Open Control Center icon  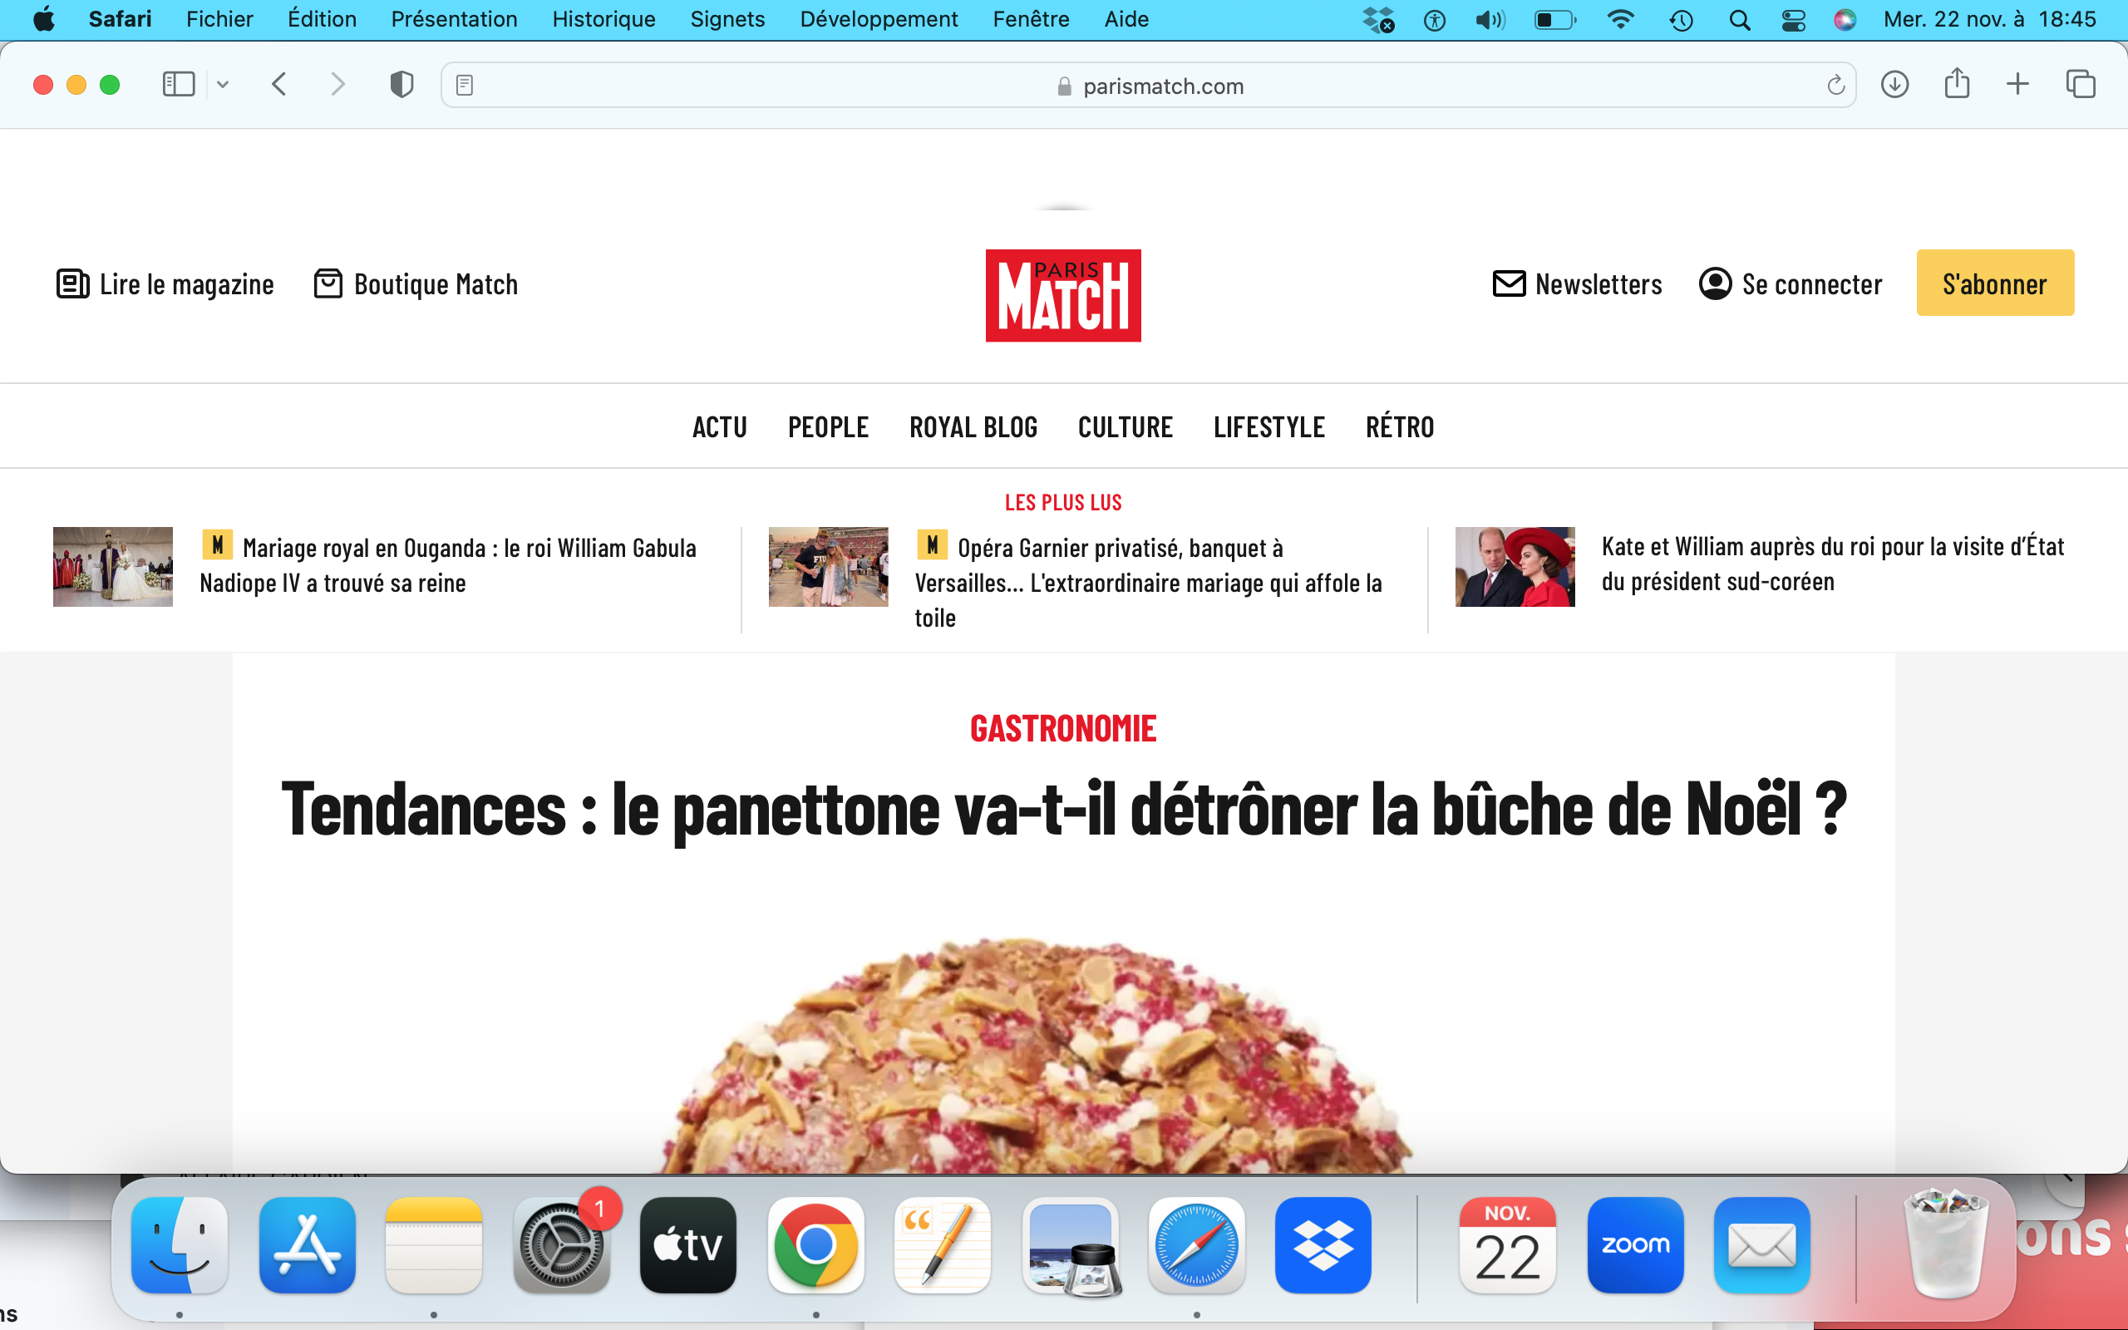point(1793,19)
